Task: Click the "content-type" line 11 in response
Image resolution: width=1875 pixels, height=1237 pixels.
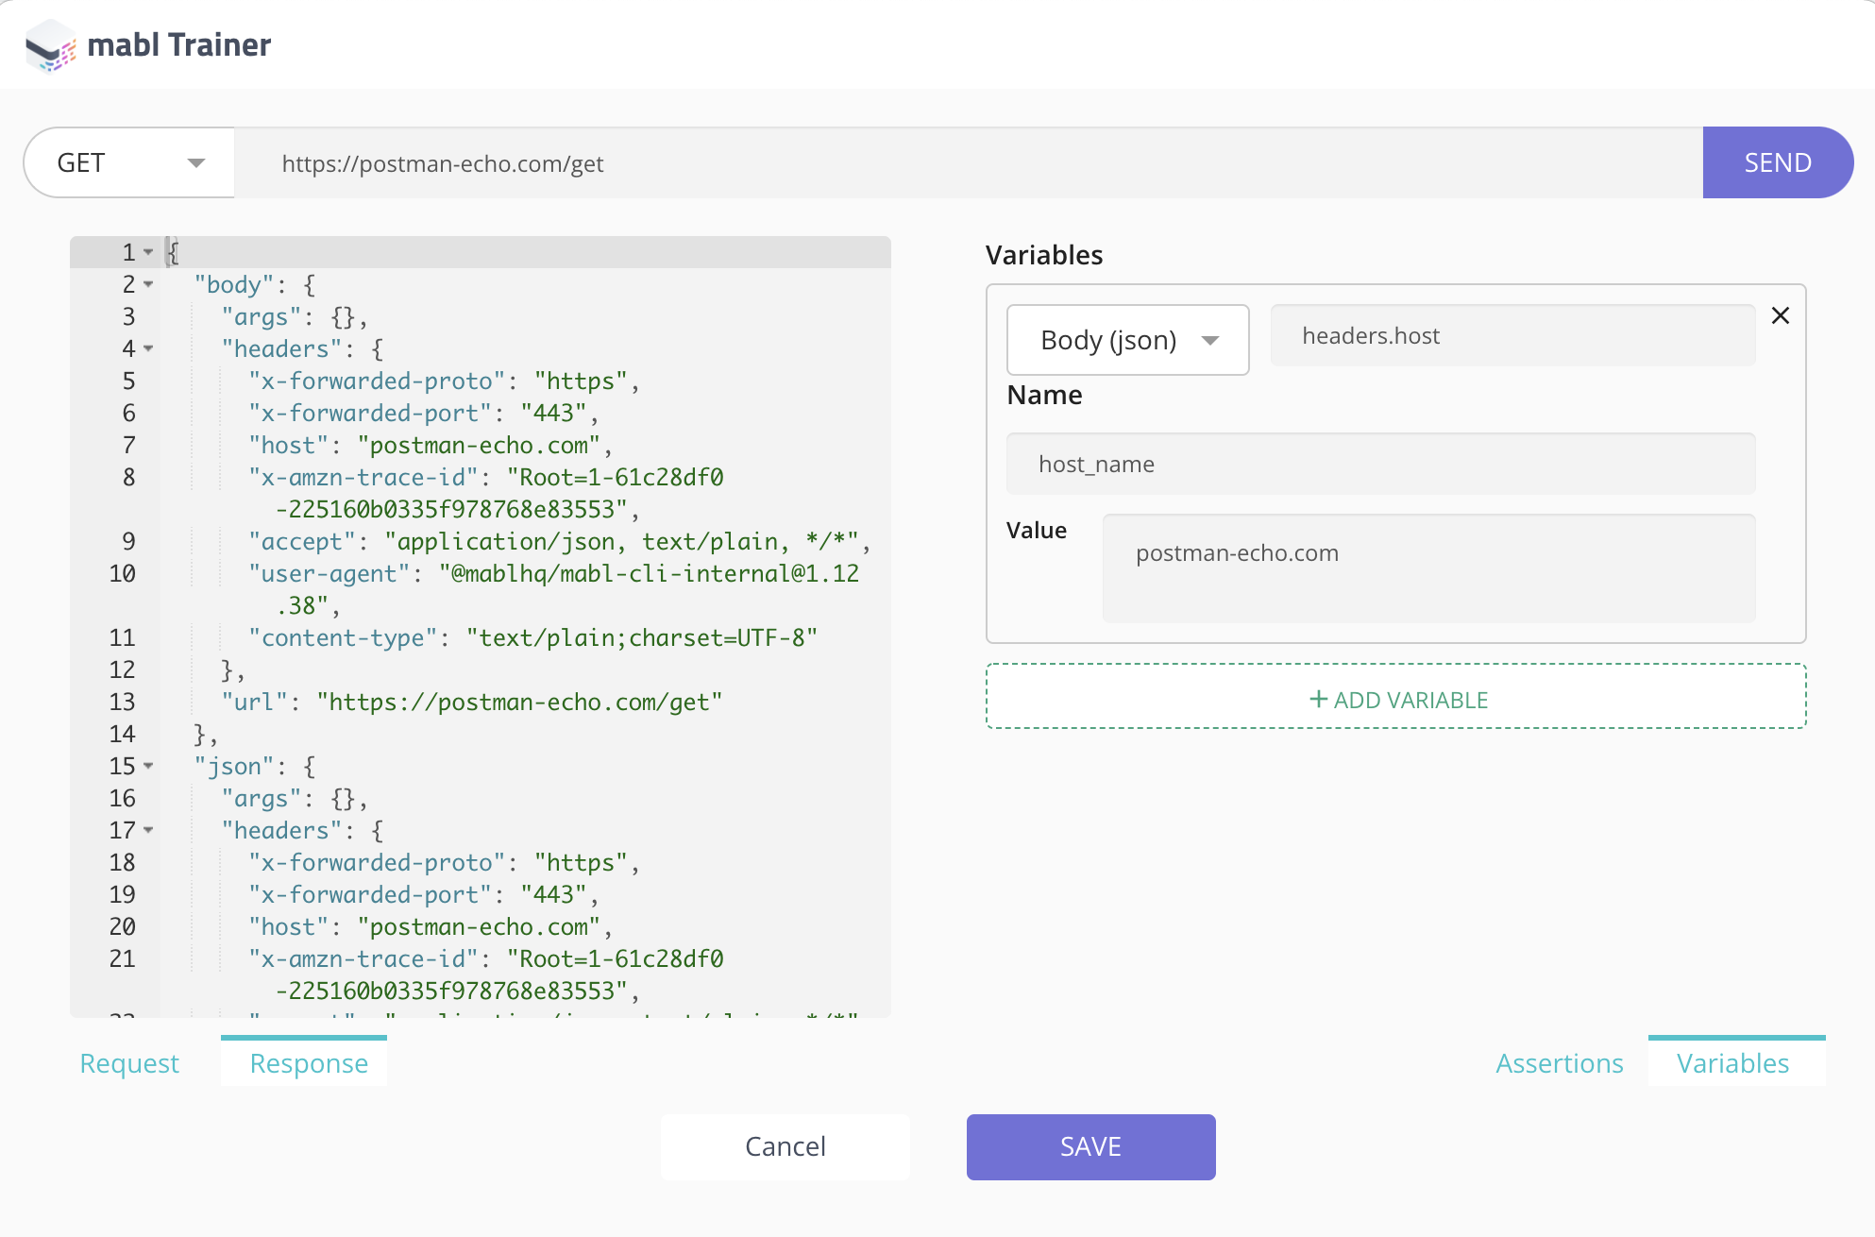Action: coord(533,637)
